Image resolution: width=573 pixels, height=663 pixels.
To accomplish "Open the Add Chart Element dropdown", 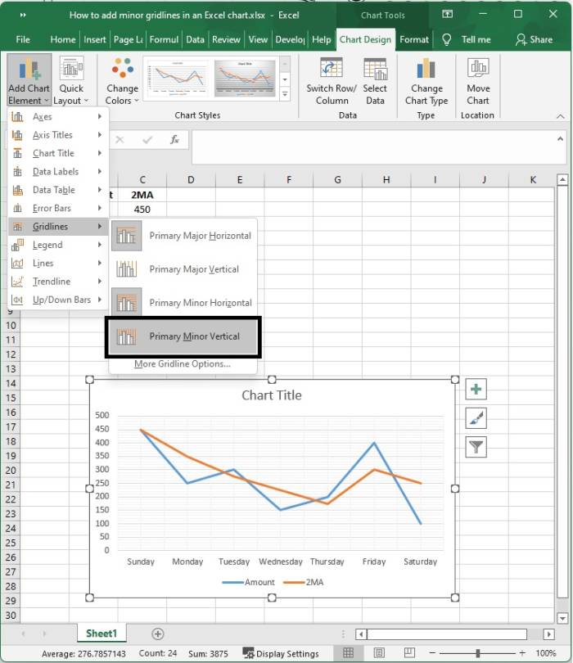I will tap(29, 80).
